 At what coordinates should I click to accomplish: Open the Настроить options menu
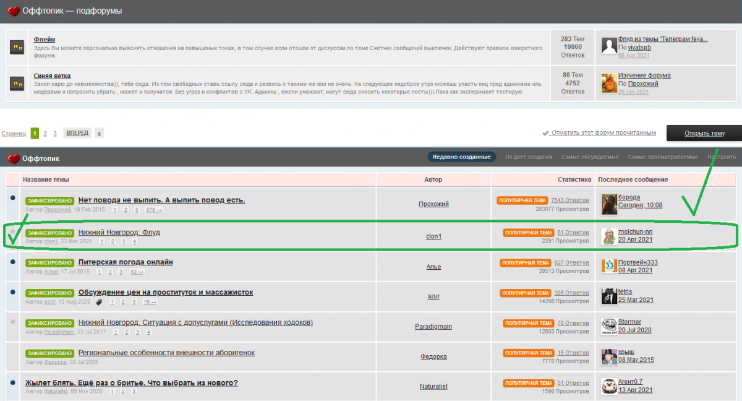pos(721,157)
